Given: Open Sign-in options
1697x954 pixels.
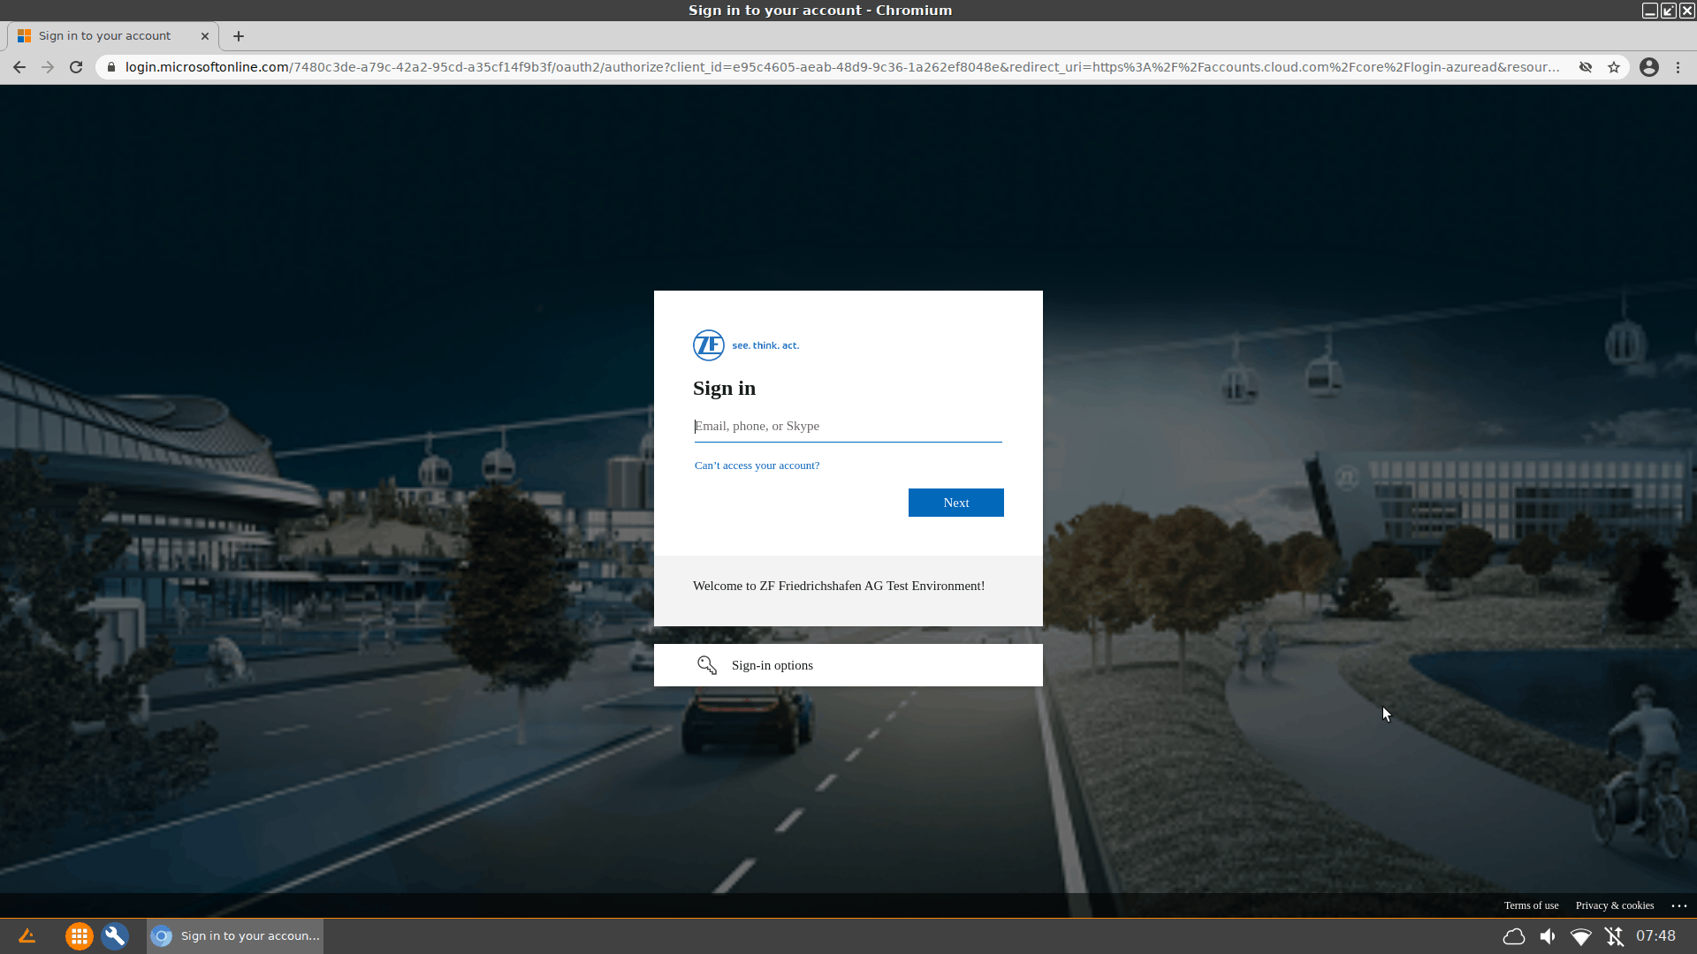Looking at the screenshot, I should tap(848, 665).
